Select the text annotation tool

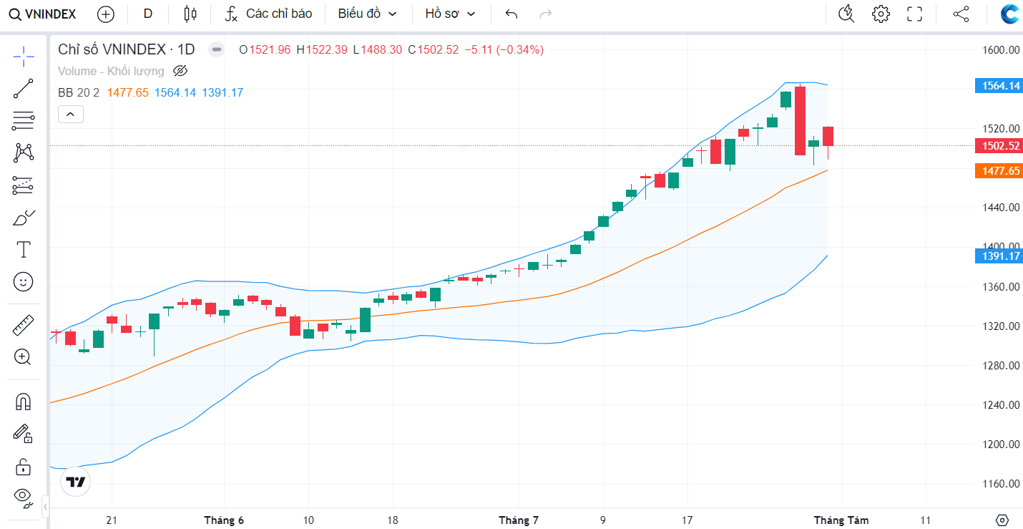click(x=24, y=249)
